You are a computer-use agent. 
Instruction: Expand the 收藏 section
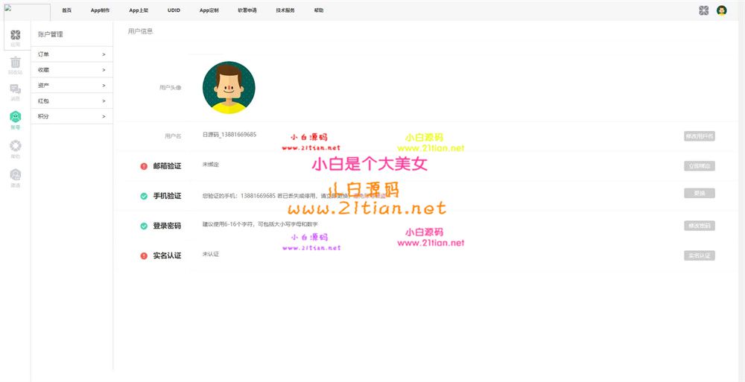(x=72, y=70)
